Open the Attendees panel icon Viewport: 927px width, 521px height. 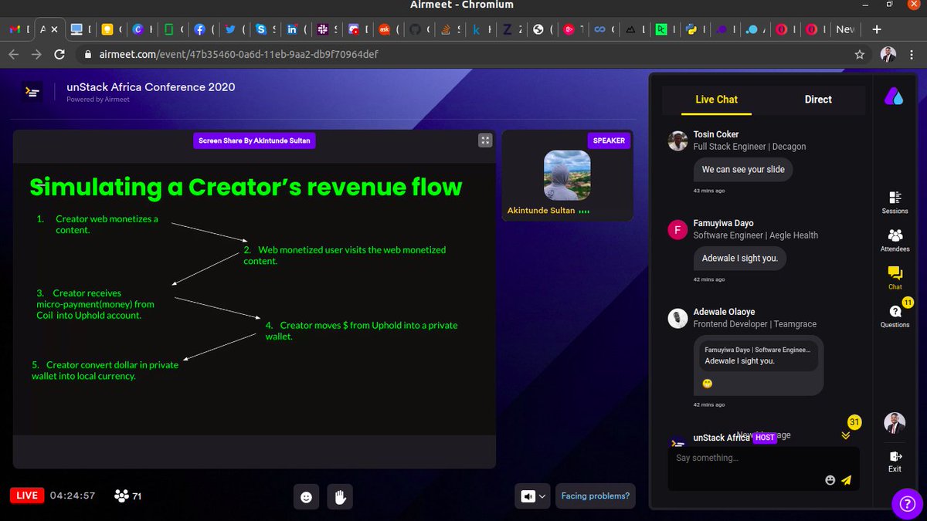tap(895, 235)
